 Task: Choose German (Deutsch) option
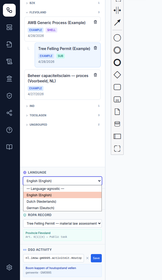62,208
